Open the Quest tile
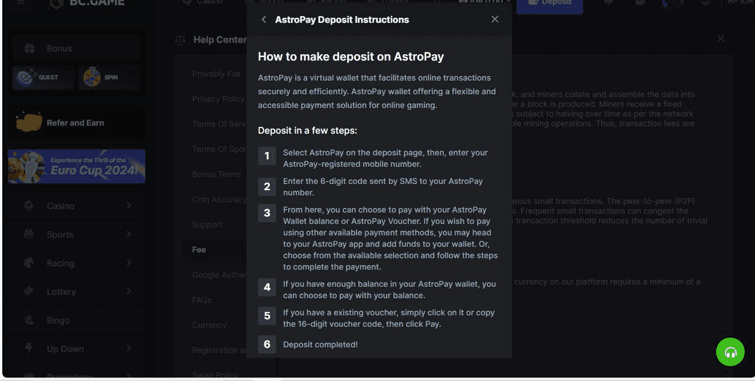Image resolution: width=755 pixels, height=381 pixels. click(x=43, y=77)
